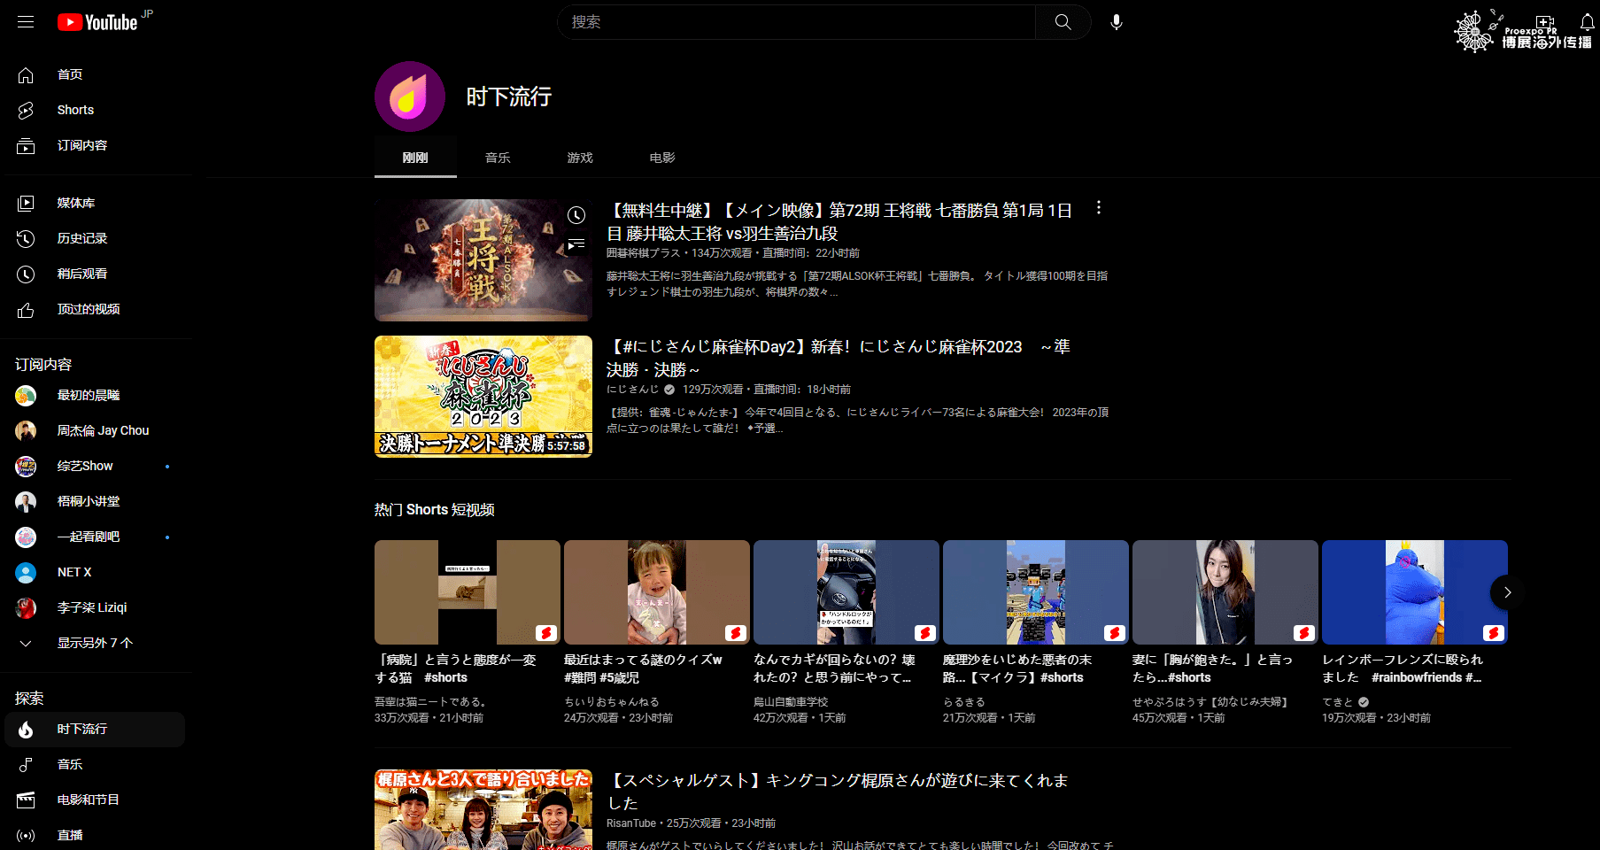Screen dimensions: 1600x850
Task: Open 媒体库 library in sidebar
Action: point(95,203)
